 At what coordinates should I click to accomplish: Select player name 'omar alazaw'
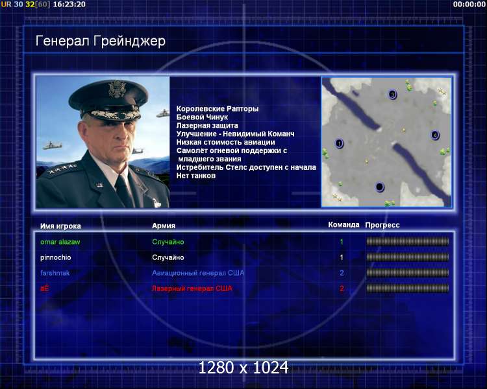pos(60,242)
